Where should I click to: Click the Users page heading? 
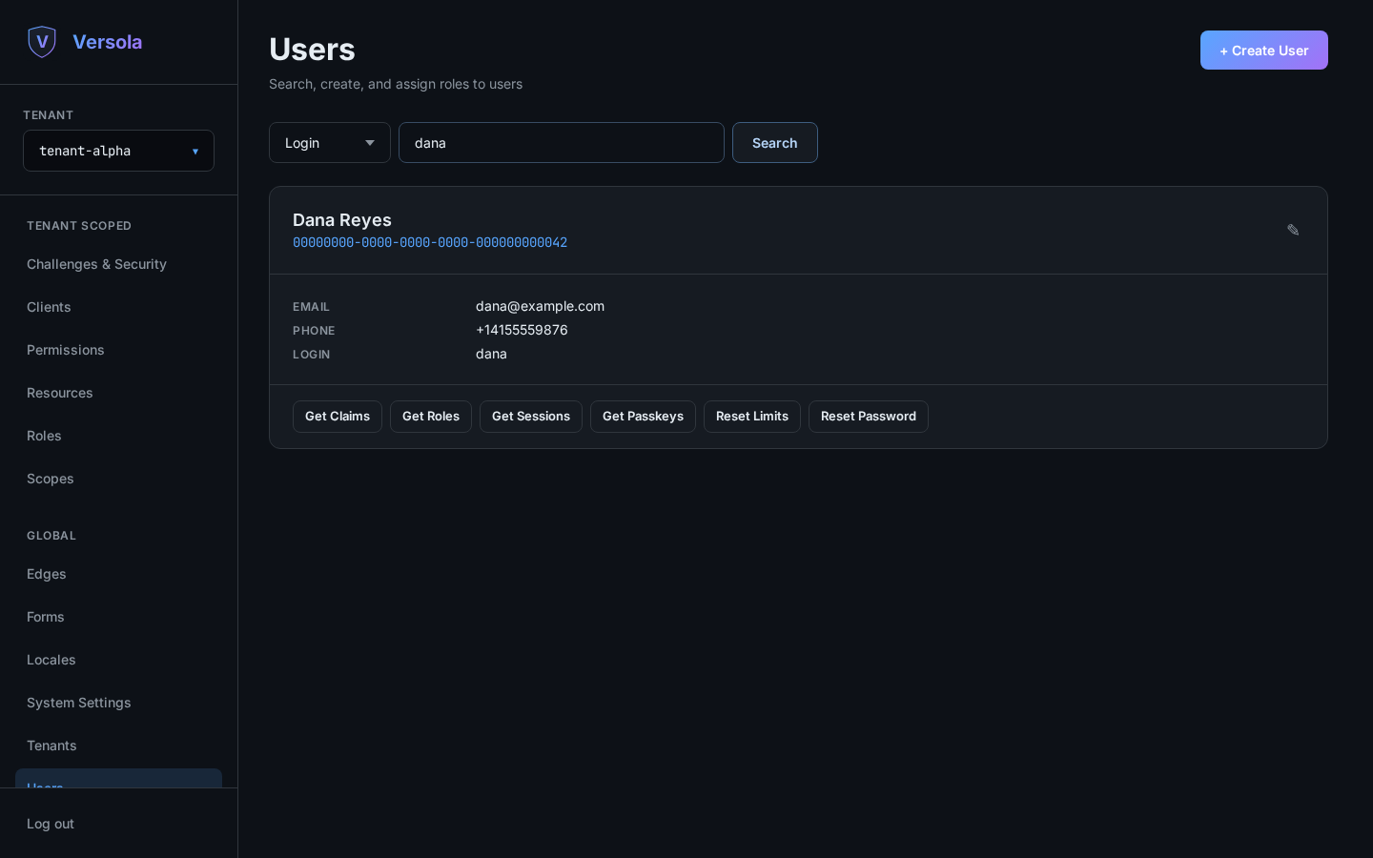point(312,50)
